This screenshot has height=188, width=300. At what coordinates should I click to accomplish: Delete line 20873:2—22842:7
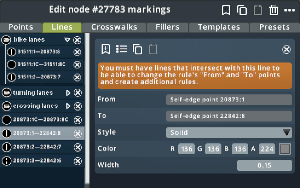point(78,147)
